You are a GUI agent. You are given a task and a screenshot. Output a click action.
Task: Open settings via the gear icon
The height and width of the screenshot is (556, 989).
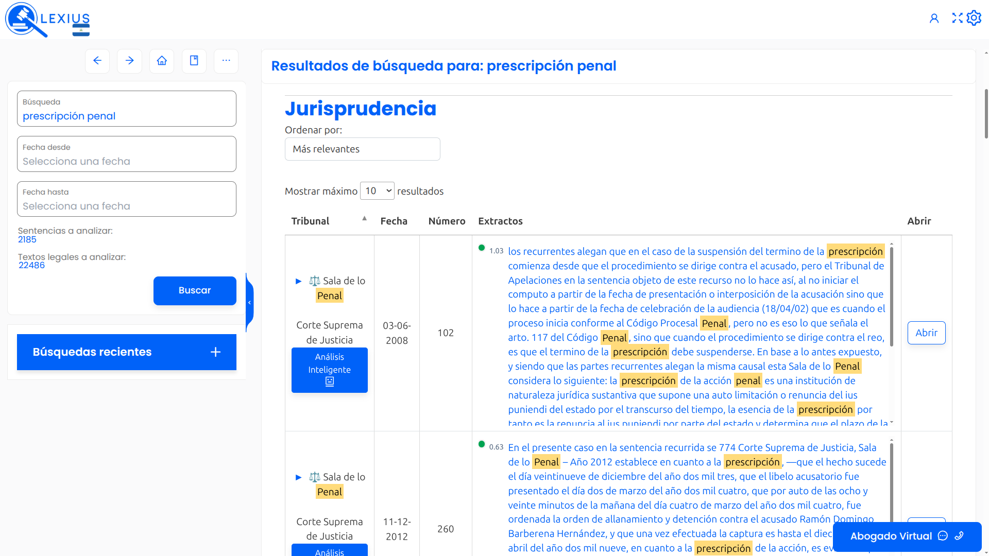pyautogui.click(x=974, y=18)
